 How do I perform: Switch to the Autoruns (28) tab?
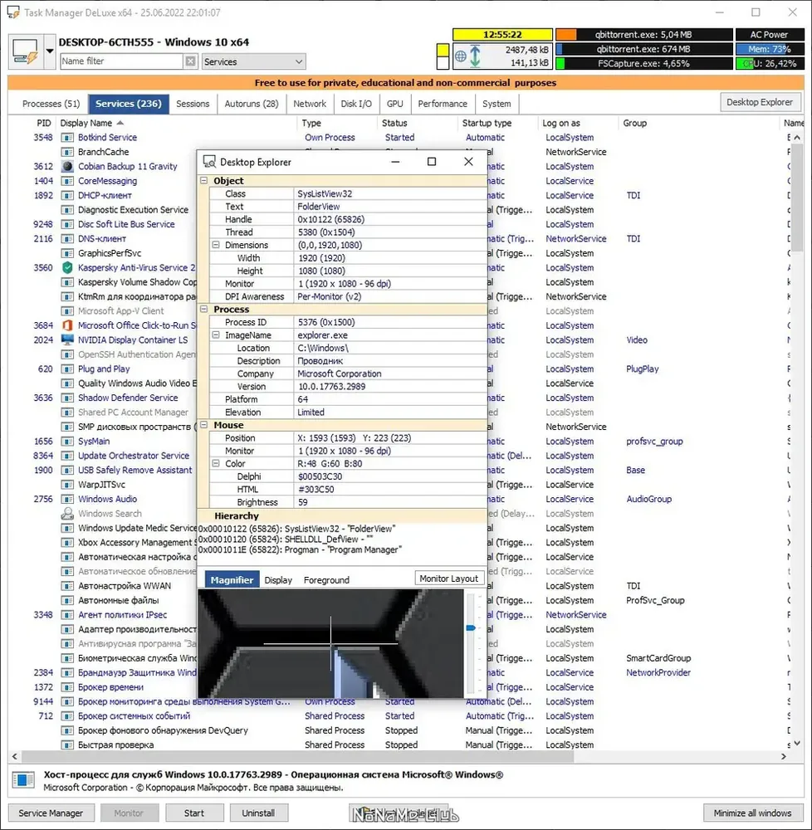[x=252, y=104]
